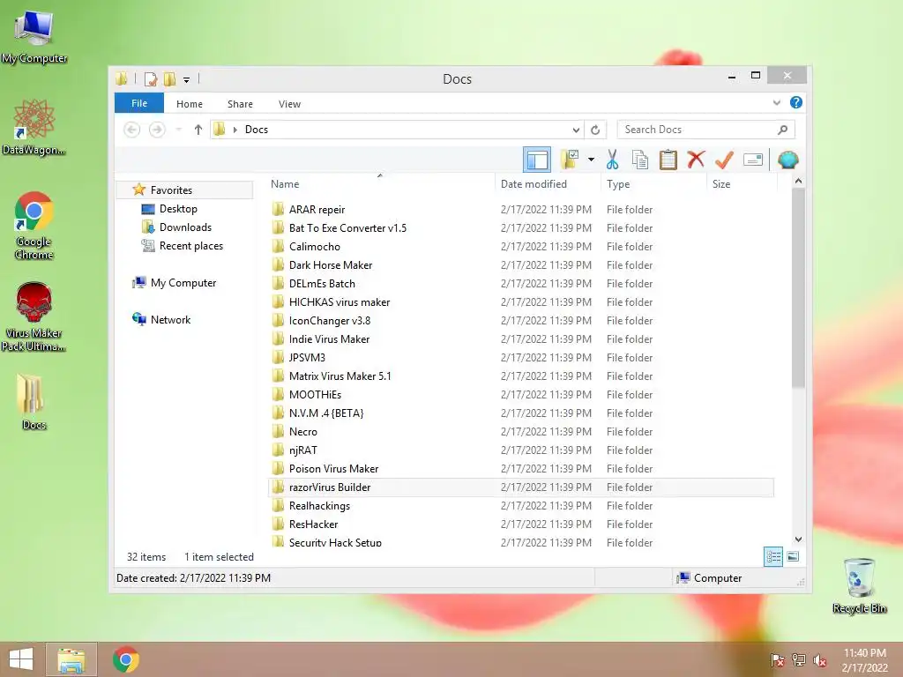Click New folder icon in title bar
The height and width of the screenshot is (677, 903).
pyautogui.click(x=169, y=78)
